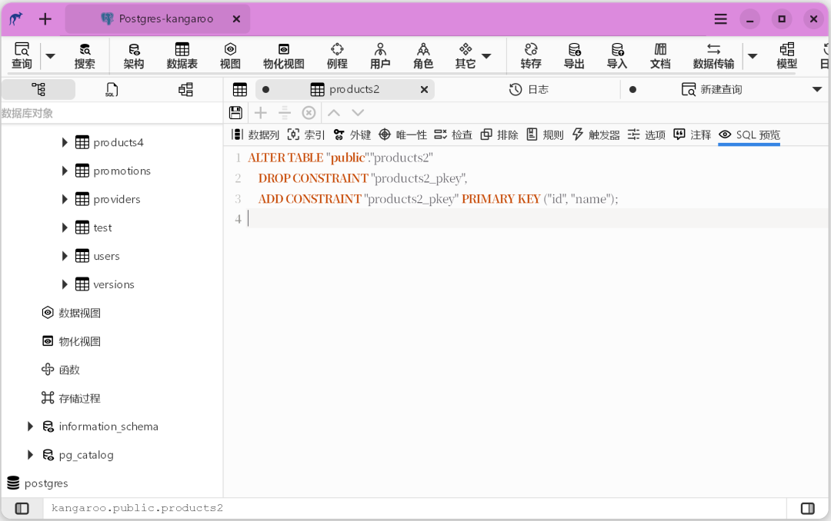Switch to the 触发器 triggers tab
Screen dimensions: 831x521
coord(596,134)
